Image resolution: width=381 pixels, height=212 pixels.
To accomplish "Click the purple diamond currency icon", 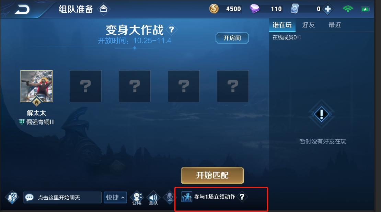I will [254, 9].
